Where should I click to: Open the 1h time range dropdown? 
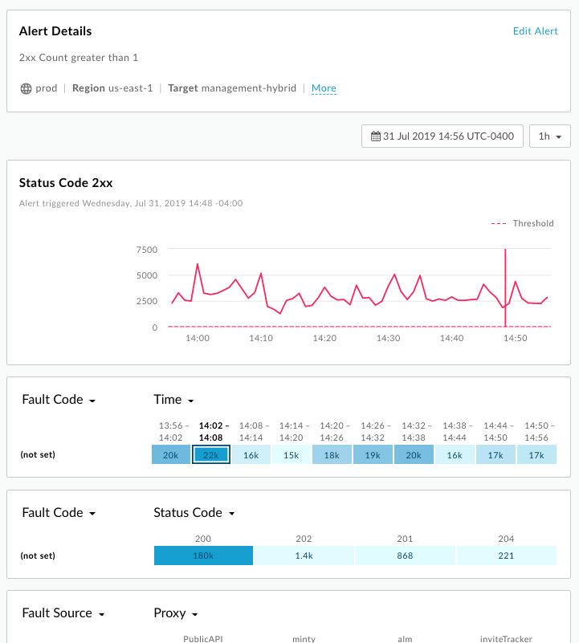click(549, 136)
